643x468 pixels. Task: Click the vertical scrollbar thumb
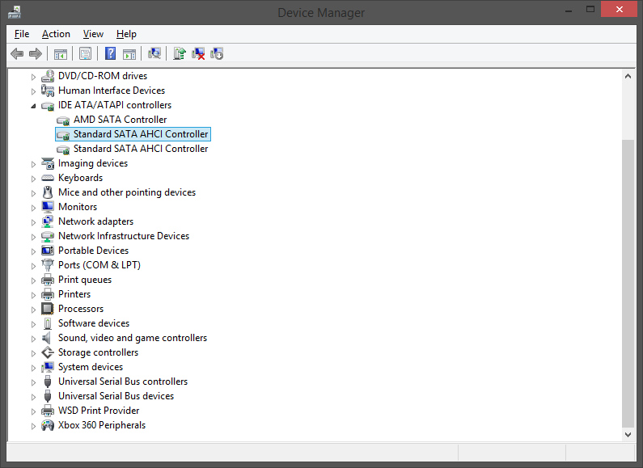coord(628,283)
